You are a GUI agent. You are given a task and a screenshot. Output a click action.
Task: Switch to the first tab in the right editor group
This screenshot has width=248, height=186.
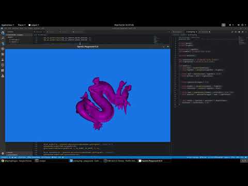[x=177, y=32]
